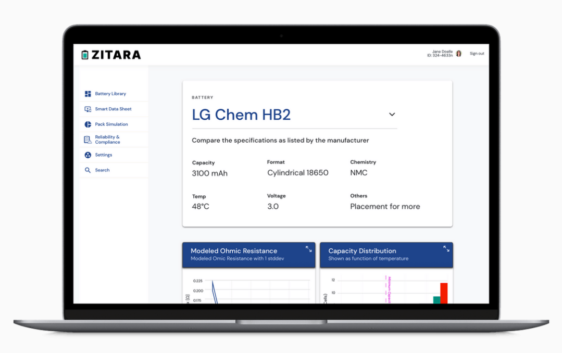Screen dimensions: 562x353
Task: Click the Cylindrical 18650 format value
Action: coord(298,173)
